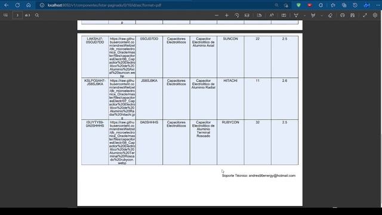This screenshot has width=382, height=215.
Task: Click the rubycon.webp GitHub URL cell
Action: click(122, 142)
